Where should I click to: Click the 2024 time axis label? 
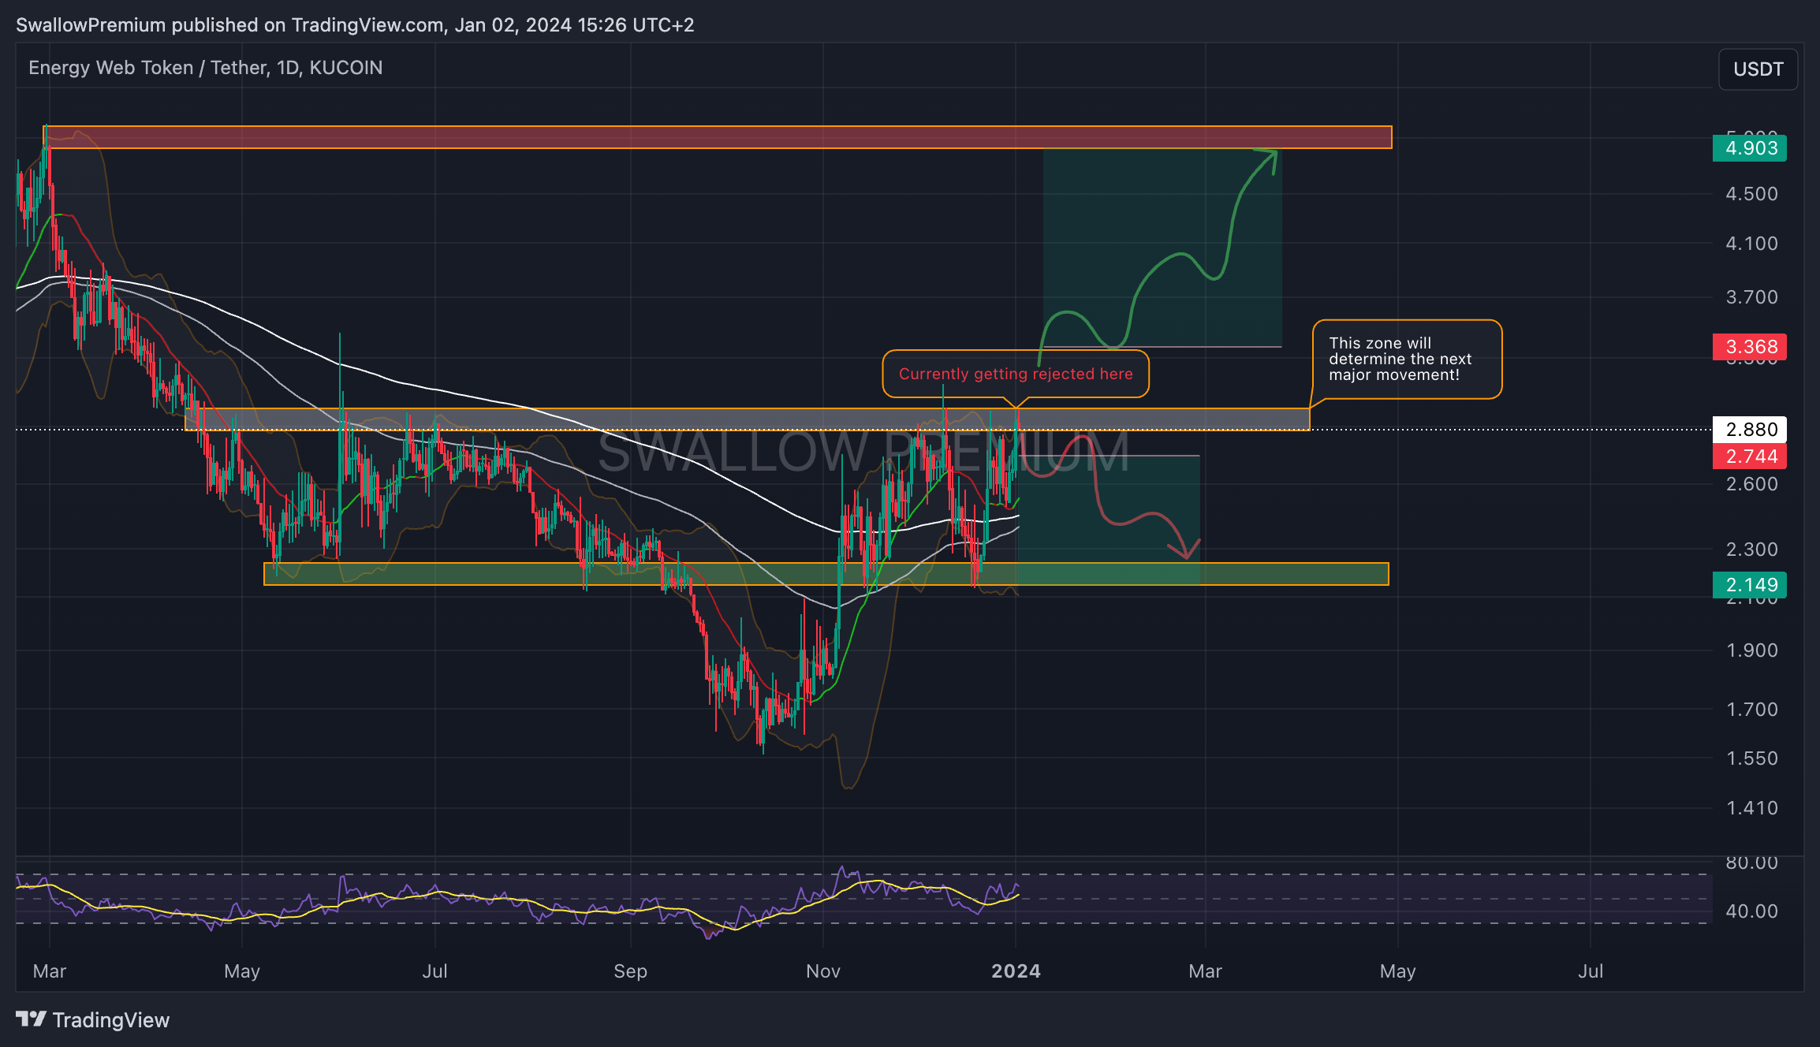1016,971
